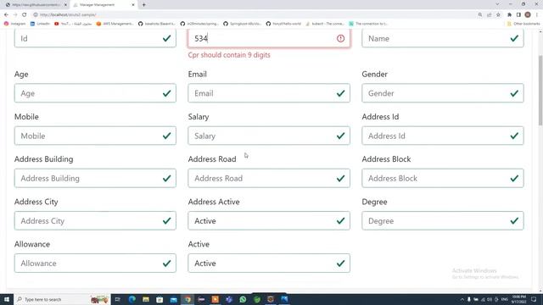Screen dimensions: 543x305
Task: Open Microsoft Store from the taskbar
Action: click(160, 299)
